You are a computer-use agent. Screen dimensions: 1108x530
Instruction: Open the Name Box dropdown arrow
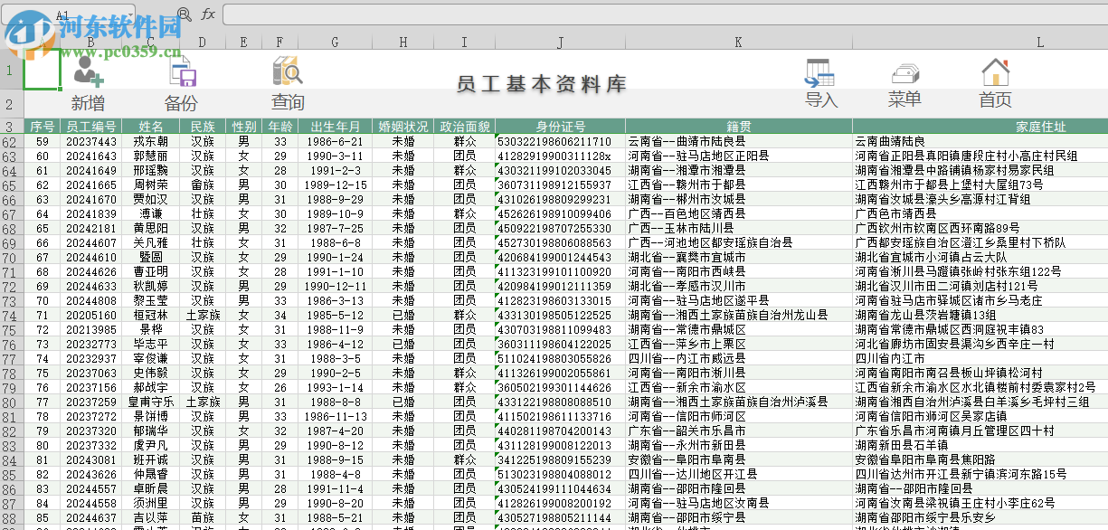[x=129, y=14]
